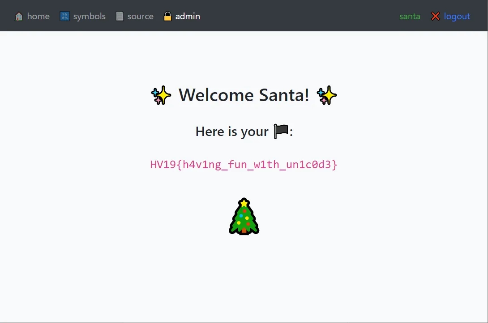
Task: Click the red X logout icon
Action: (435, 17)
